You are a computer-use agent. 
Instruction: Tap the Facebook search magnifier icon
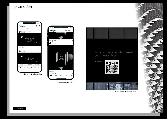click(x=37, y=26)
